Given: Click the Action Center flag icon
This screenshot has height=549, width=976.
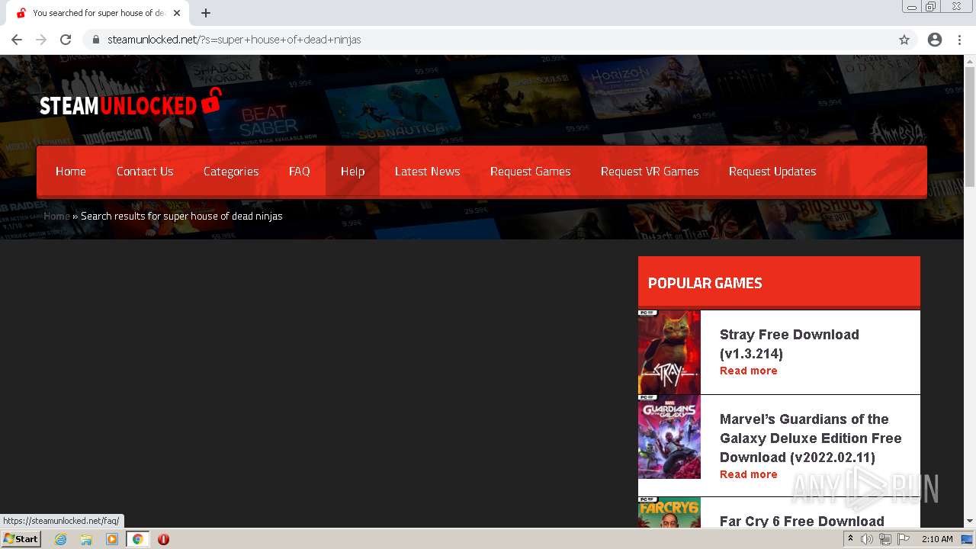Looking at the screenshot, I should tap(904, 539).
